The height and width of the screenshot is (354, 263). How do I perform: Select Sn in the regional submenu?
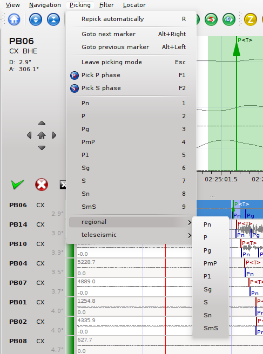pos(211,315)
